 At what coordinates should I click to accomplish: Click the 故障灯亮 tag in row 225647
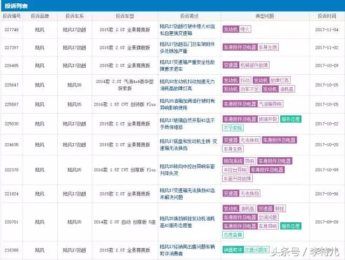[280, 80]
